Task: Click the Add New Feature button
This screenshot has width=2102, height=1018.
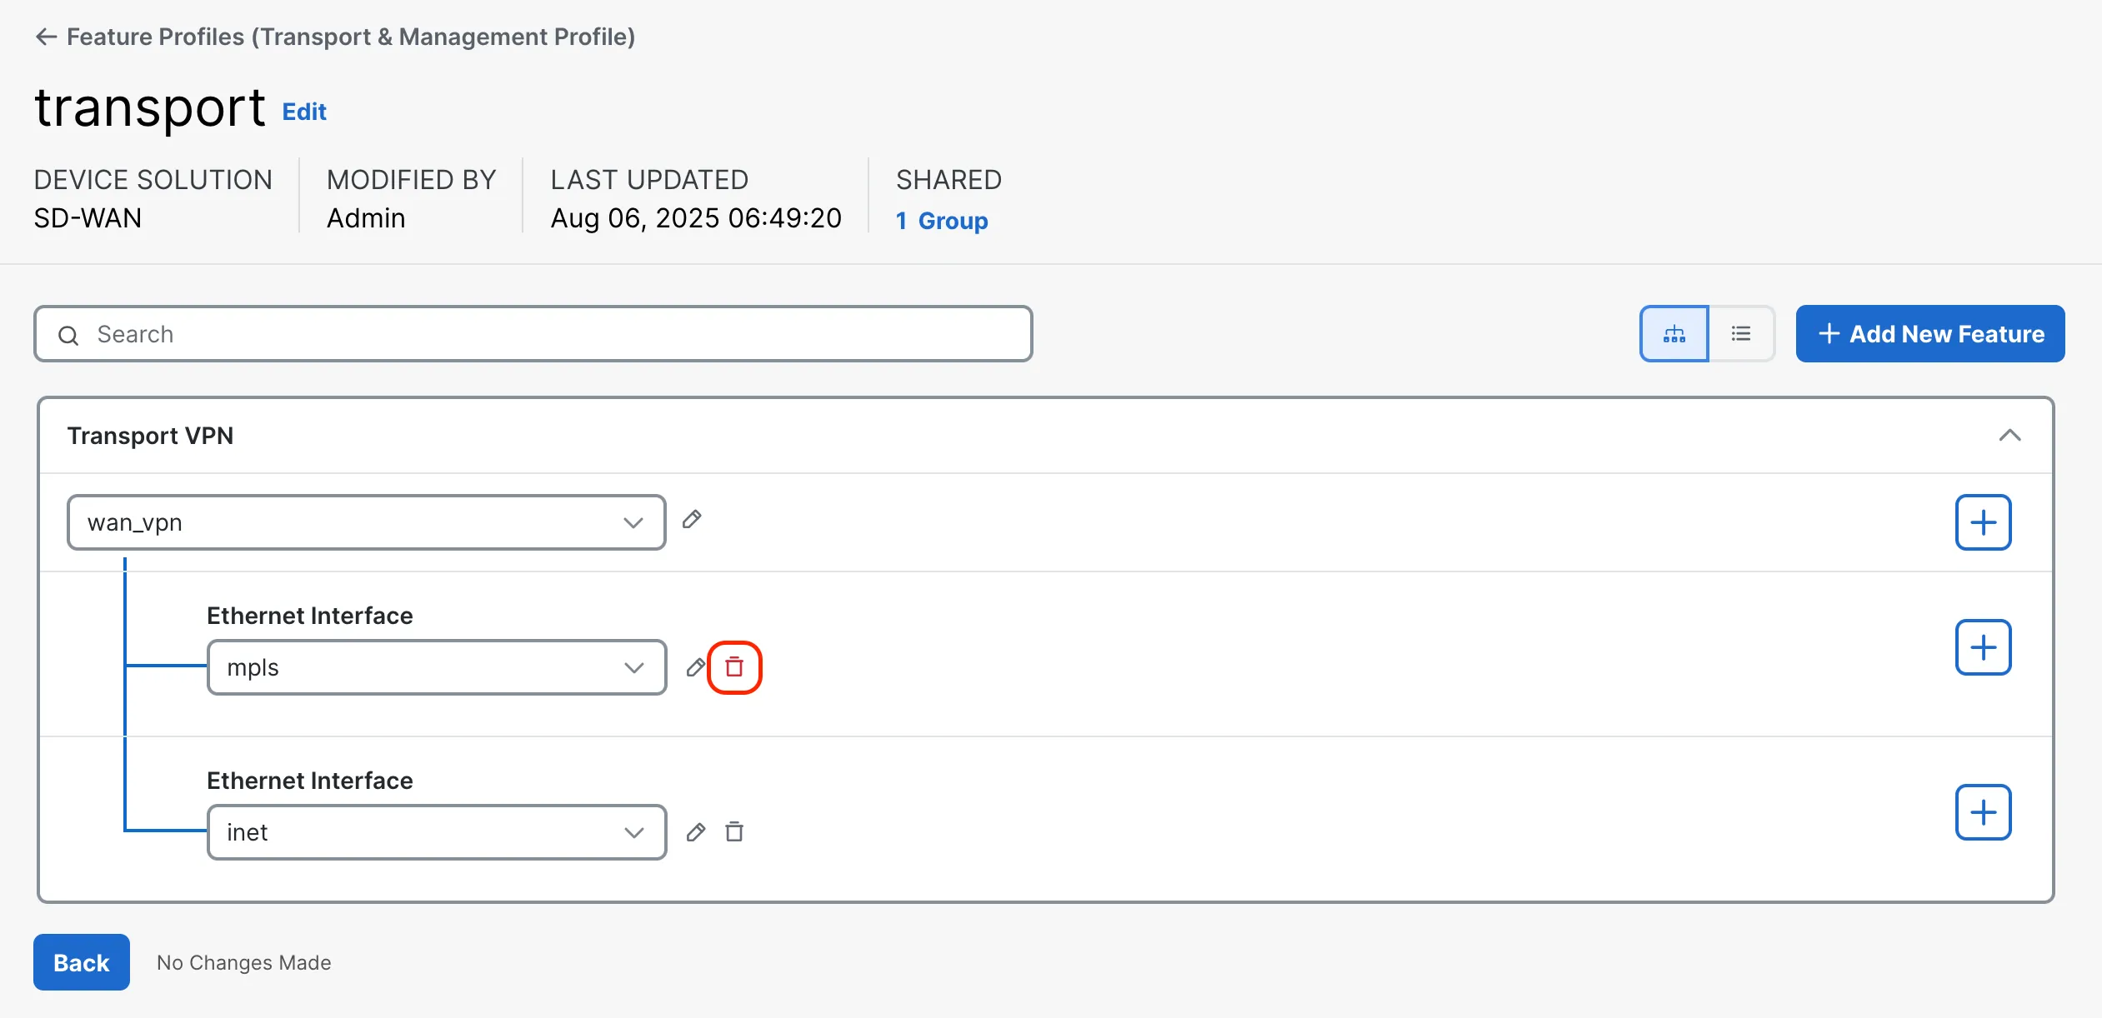Action: 1929,334
